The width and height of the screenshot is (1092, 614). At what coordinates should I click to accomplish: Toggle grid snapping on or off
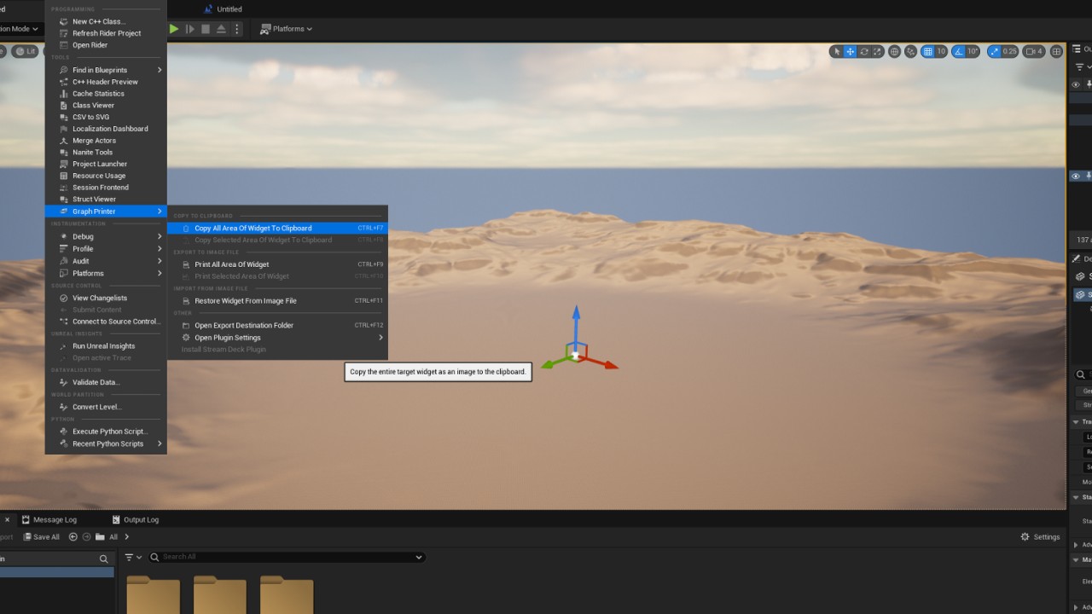point(928,51)
